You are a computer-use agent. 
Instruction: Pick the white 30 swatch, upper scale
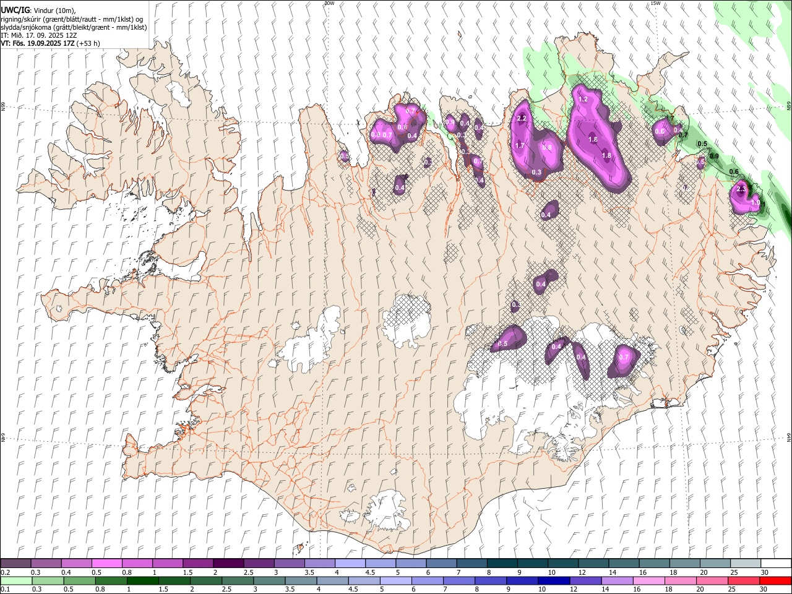(777, 563)
